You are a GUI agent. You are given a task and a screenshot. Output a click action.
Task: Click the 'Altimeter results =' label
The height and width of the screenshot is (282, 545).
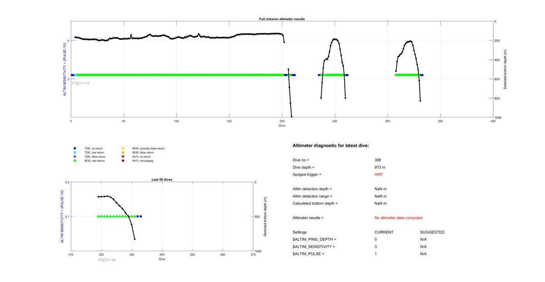308,218
